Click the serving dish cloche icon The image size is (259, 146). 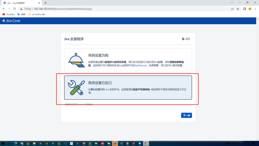point(76,60)
